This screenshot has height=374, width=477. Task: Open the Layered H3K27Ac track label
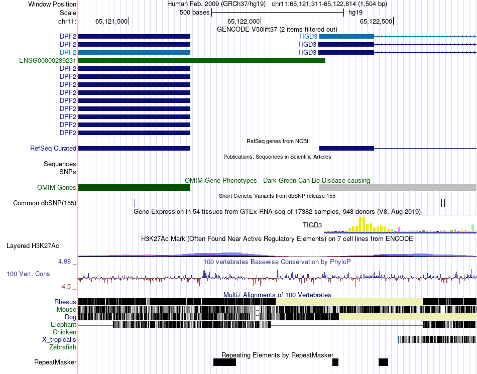click(x=33, y=245)
